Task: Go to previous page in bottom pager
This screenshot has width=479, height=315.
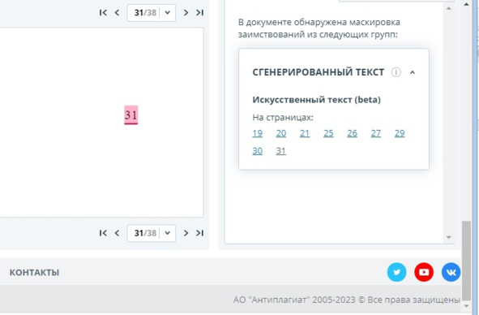Action: click(x=117, y=233)
